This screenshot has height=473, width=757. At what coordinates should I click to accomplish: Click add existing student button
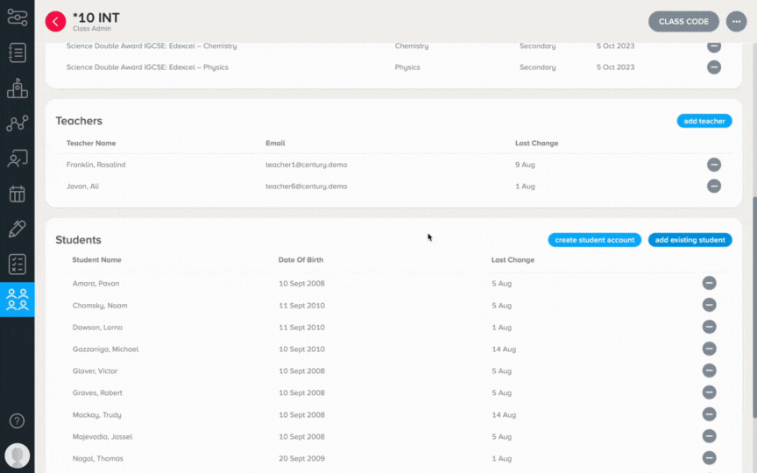[690, 240]
